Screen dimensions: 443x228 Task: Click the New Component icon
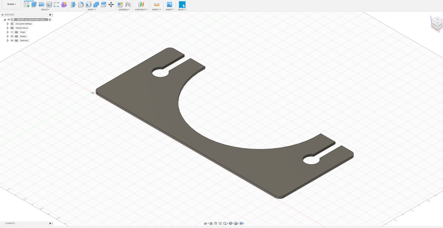point(120,5)
